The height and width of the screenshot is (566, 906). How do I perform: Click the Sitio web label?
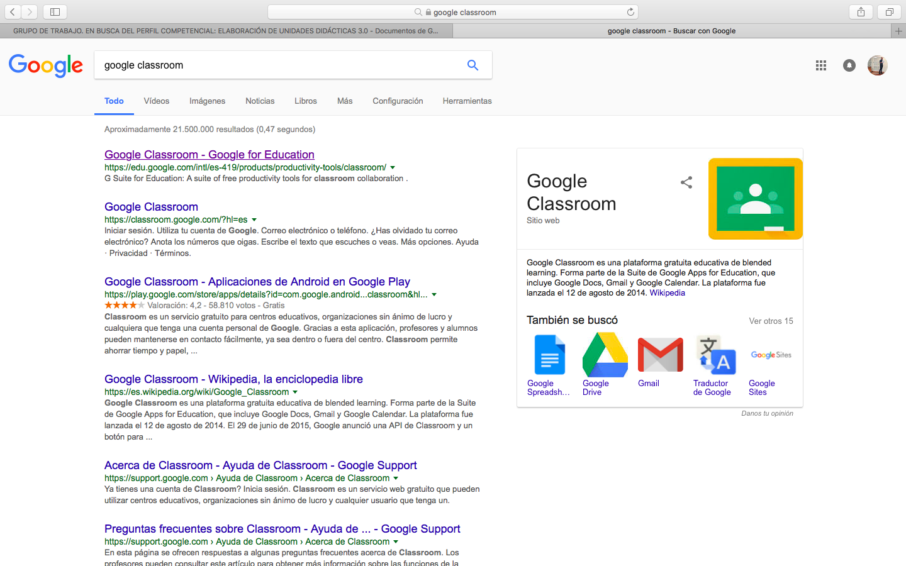(x=543, y=221)
